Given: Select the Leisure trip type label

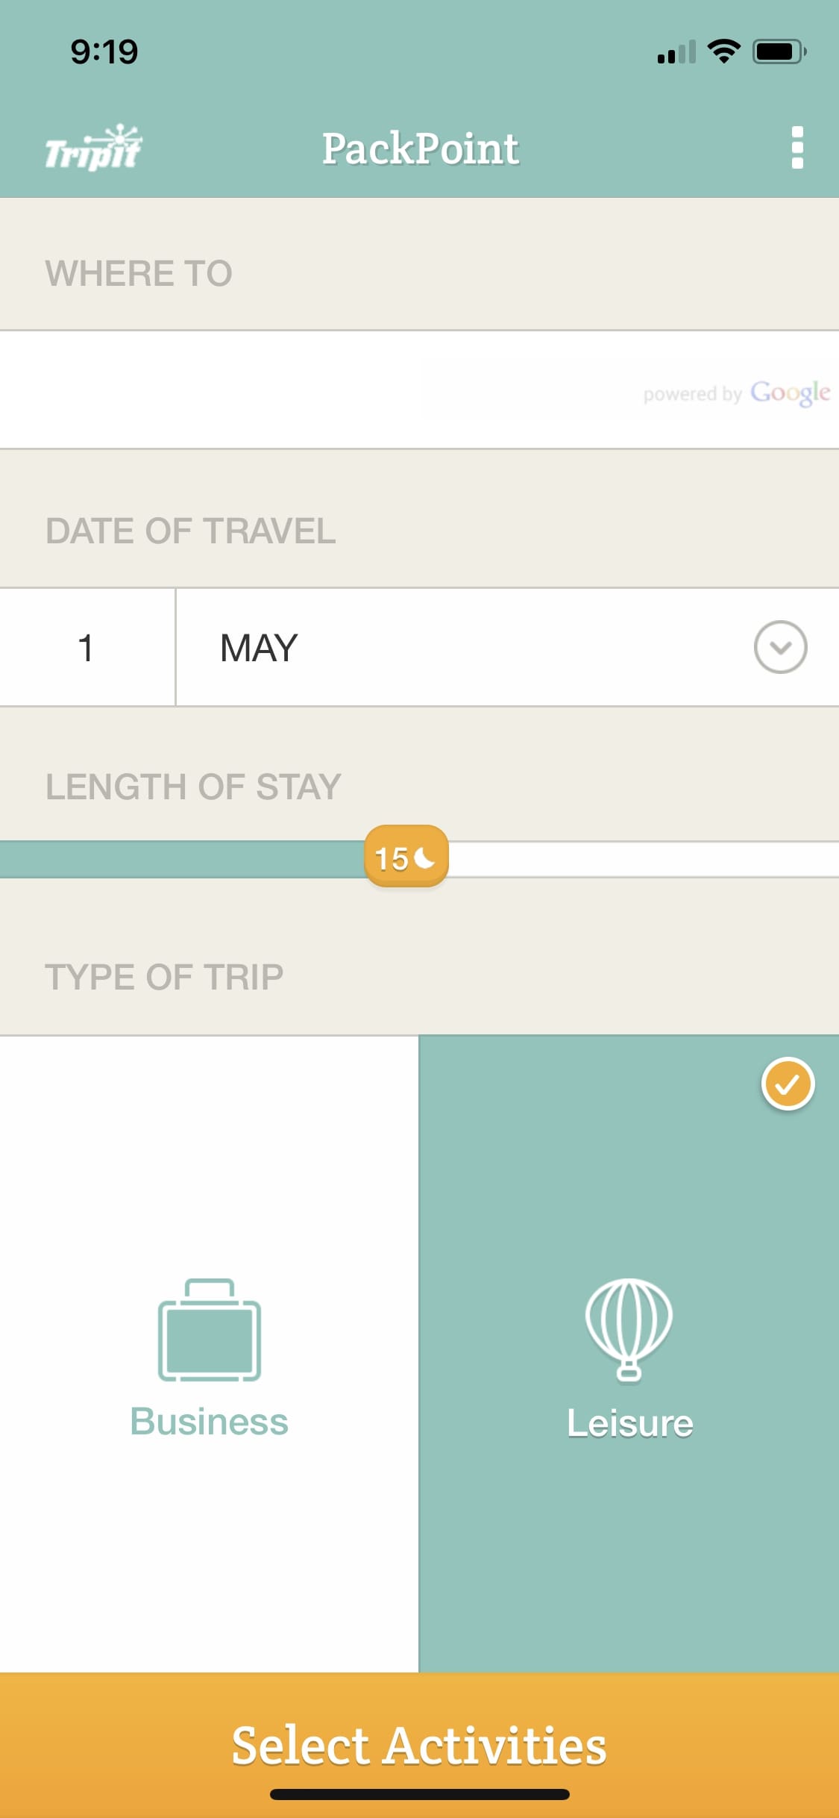Looking at the screenshot, I should click(629, 1422).
